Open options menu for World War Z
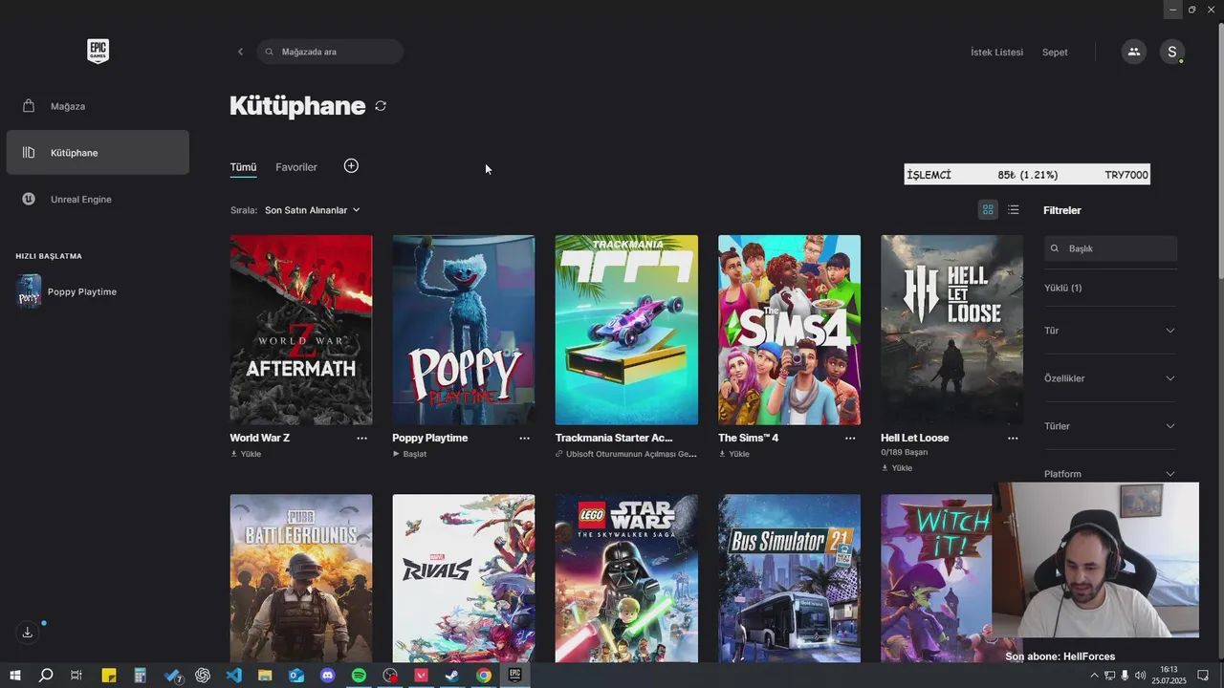Image resolution: width=1224 pixels, height=688 pixels. coord(361,438)
